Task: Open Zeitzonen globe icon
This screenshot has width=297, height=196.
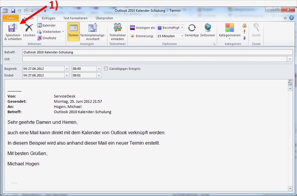Action: coord(208,27)
